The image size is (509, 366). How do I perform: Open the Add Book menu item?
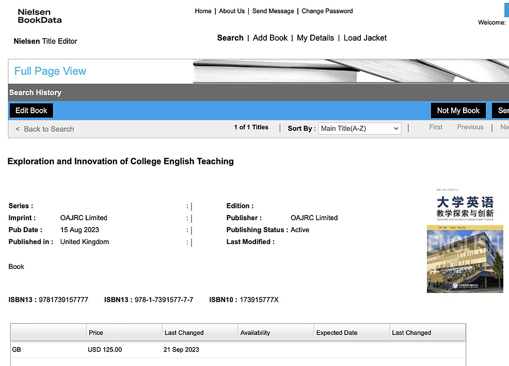click(x=270, y=38)
